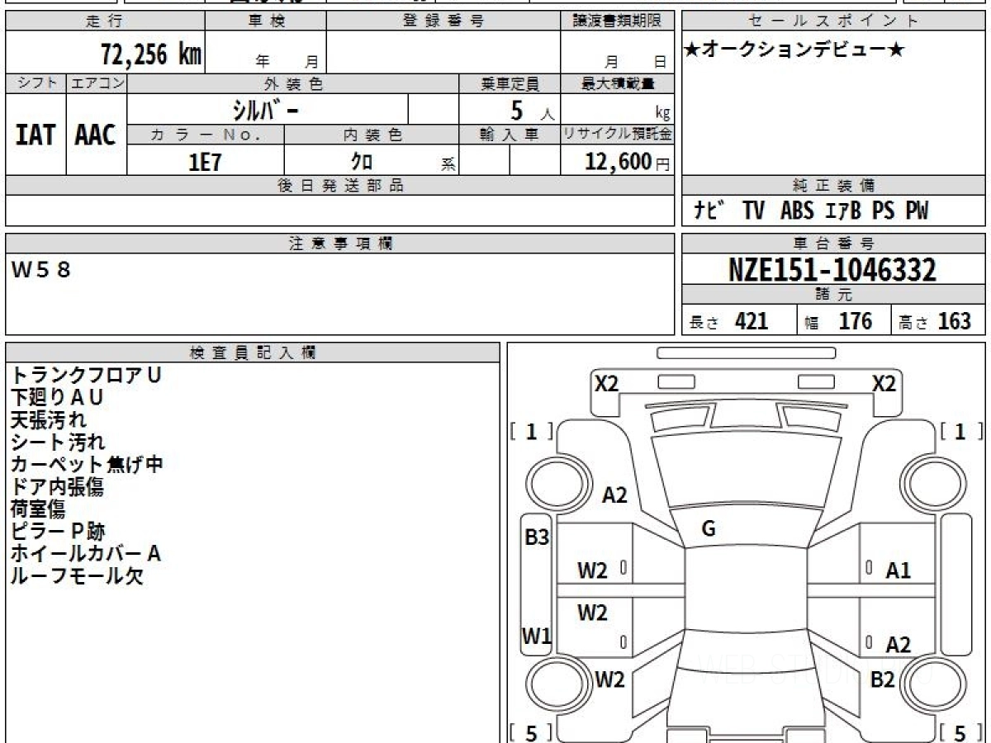Click the ホイールカバーA inspector note
Viewport: 991px width, 743px height.
point(86,554)
